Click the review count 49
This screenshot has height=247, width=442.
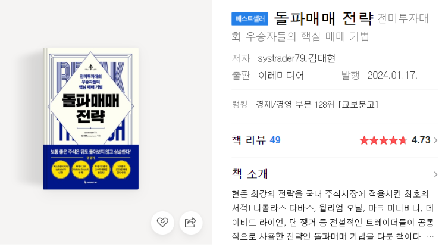275,140
